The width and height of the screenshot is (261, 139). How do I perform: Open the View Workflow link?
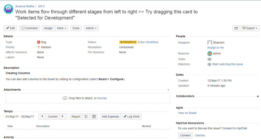pyautogui.click(x=148, y=42)
